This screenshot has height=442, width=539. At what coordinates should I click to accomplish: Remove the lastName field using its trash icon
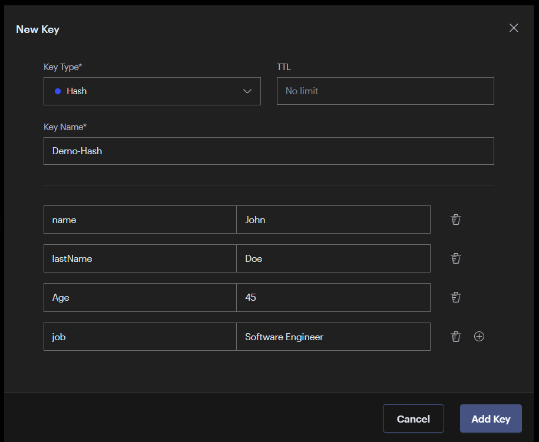point(455,258)
